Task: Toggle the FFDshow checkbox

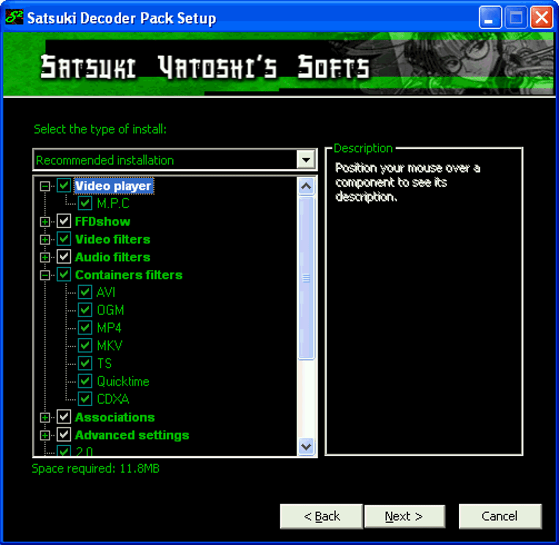Action: [64, 221]
